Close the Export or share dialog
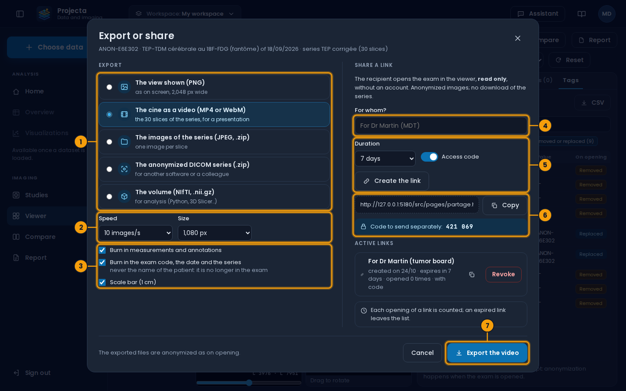This screenshot has width=626, height=391. (518, 38)
